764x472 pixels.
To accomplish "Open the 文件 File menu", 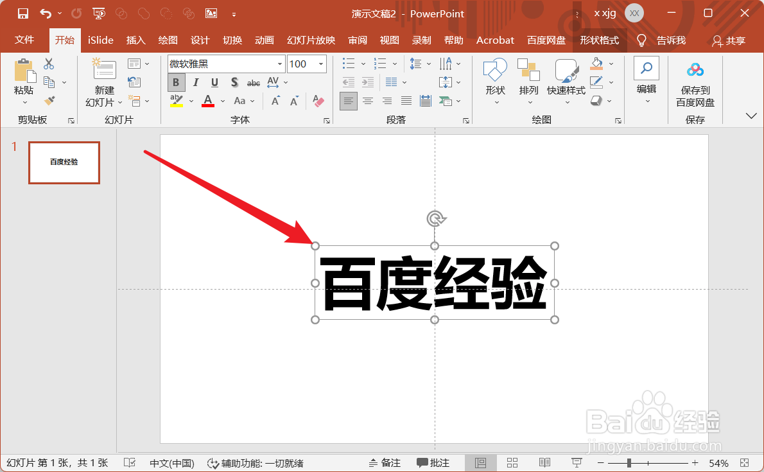I will pos(24,40).
